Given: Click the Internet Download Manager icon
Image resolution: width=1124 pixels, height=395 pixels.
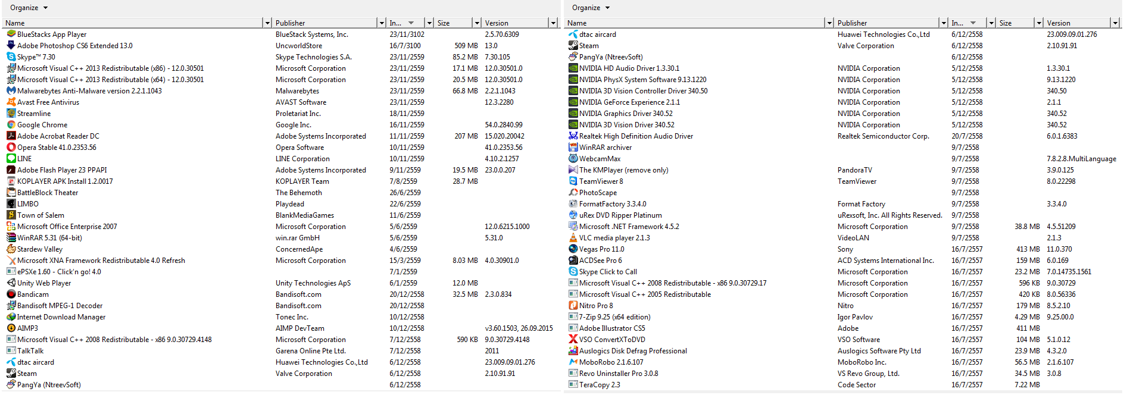Looking at the screenshot, I should (x=11, y=317).
